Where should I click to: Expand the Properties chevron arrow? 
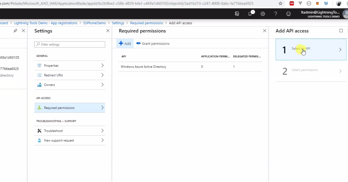tap(102, 66)
